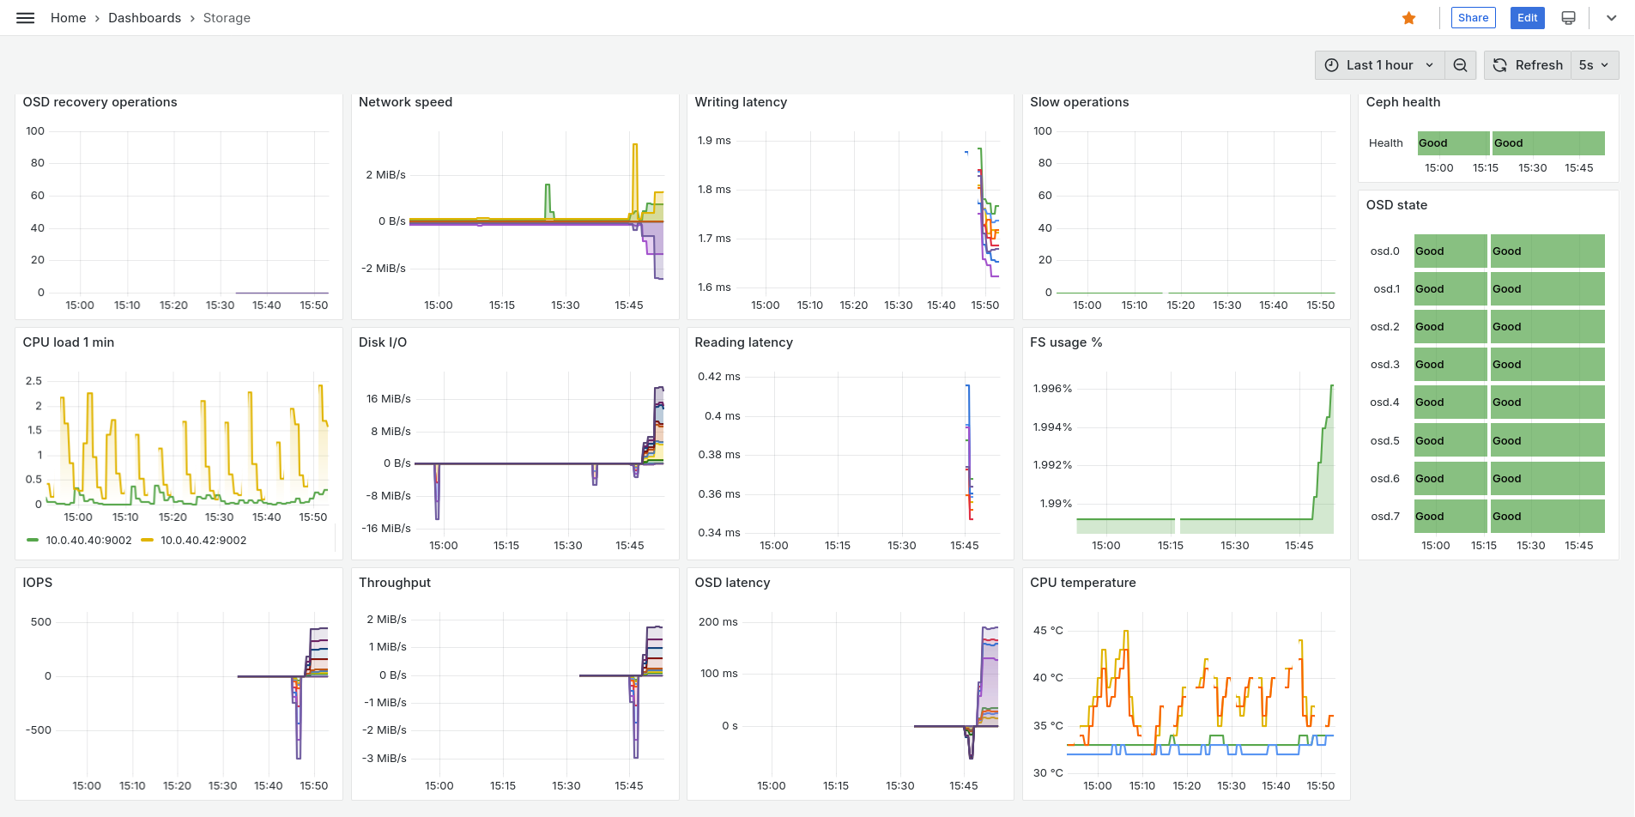
Task: Collapse the top toolbar with chevron
Action: (1611, 18)
